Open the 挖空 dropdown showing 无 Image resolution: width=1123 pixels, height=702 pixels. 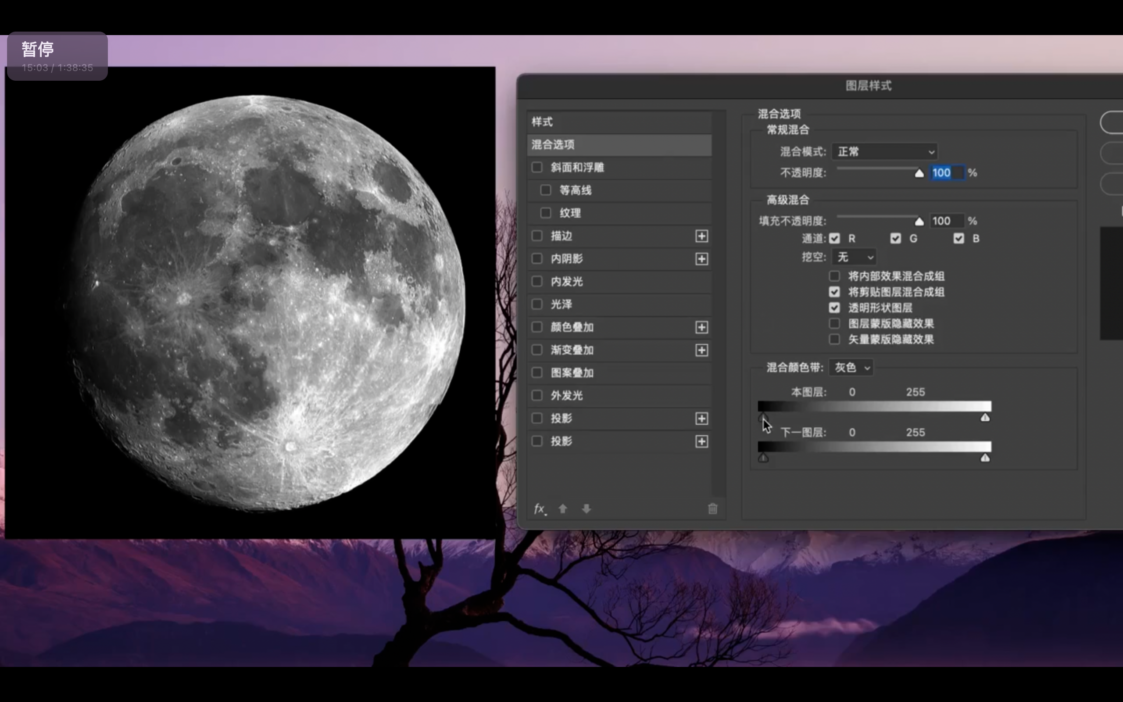click(x=855, y=257)
